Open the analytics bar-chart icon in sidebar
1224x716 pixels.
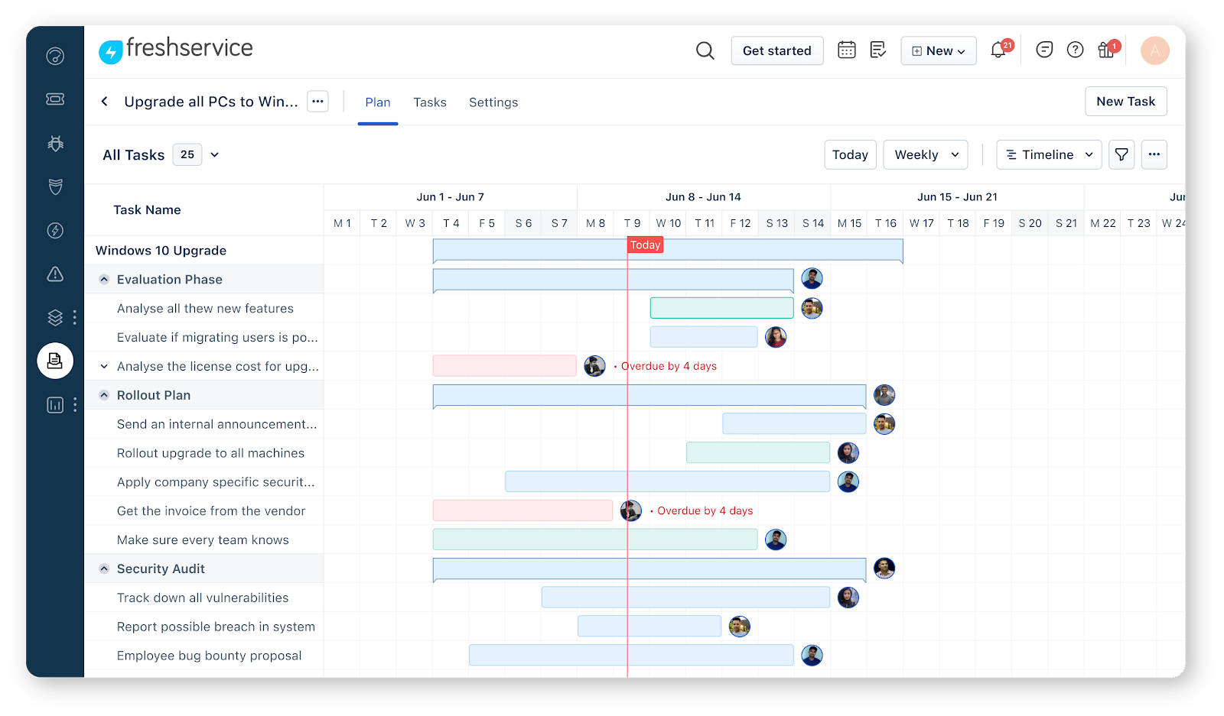(x=54, y=405)
